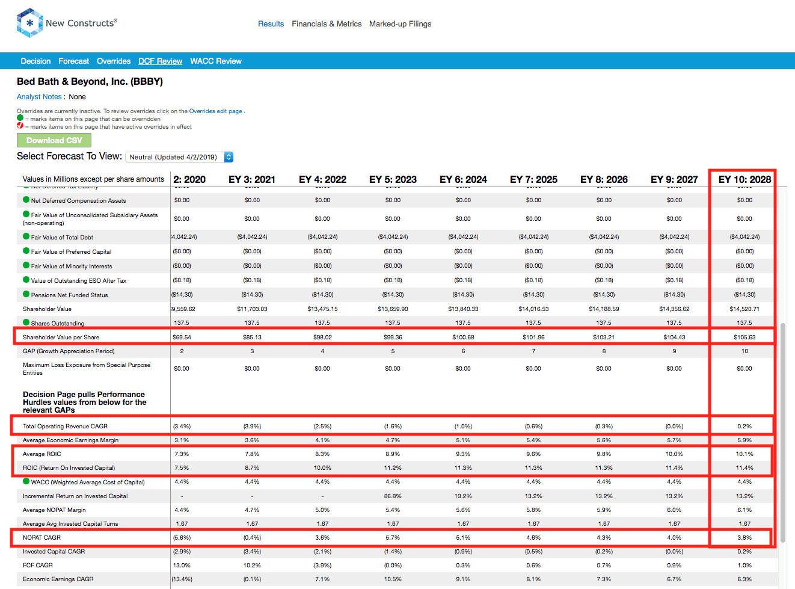Image resolution: width=795 pixels, height=589 pixels.
Task: Select the FCF CAGR row label
Action: click(38, 566)
